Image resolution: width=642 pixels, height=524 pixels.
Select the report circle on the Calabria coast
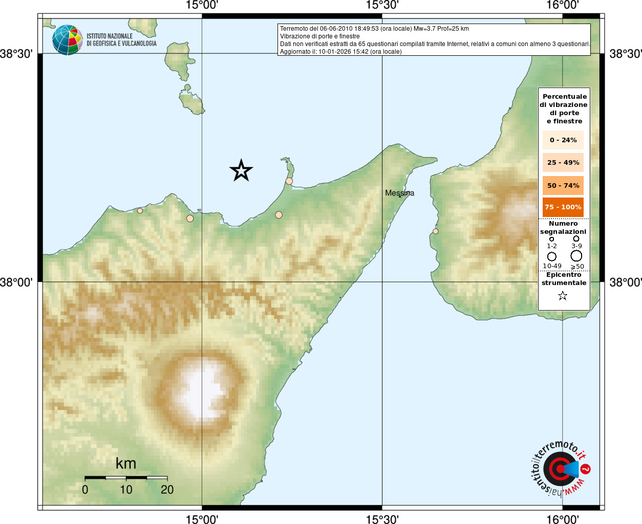click(x=436, y=231)
